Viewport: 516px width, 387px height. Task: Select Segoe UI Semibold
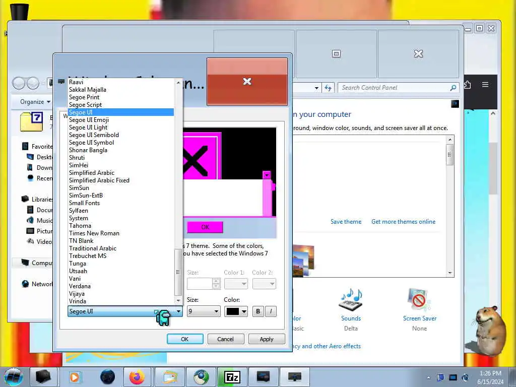click(121, 135)
